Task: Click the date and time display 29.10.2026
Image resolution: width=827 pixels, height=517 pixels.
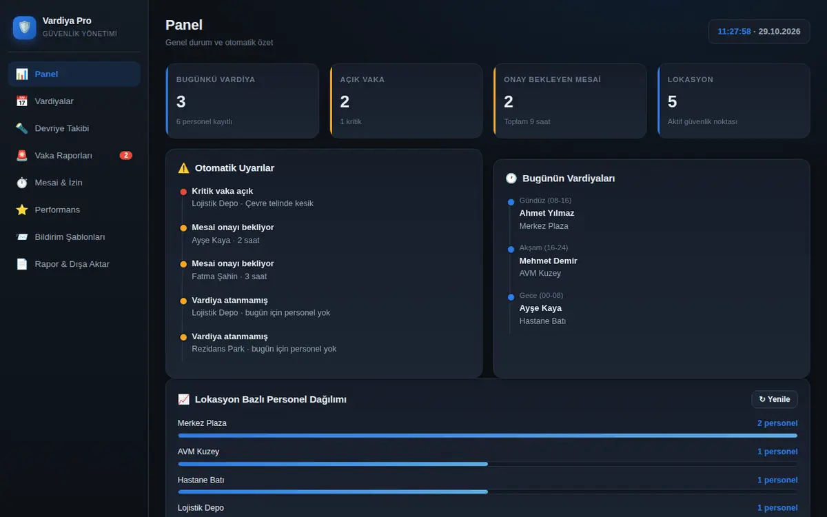Action: 759,32
